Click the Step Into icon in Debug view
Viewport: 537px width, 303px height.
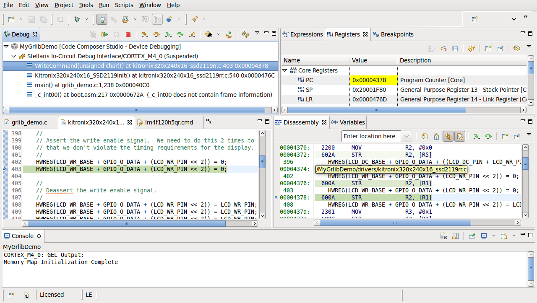144,34
